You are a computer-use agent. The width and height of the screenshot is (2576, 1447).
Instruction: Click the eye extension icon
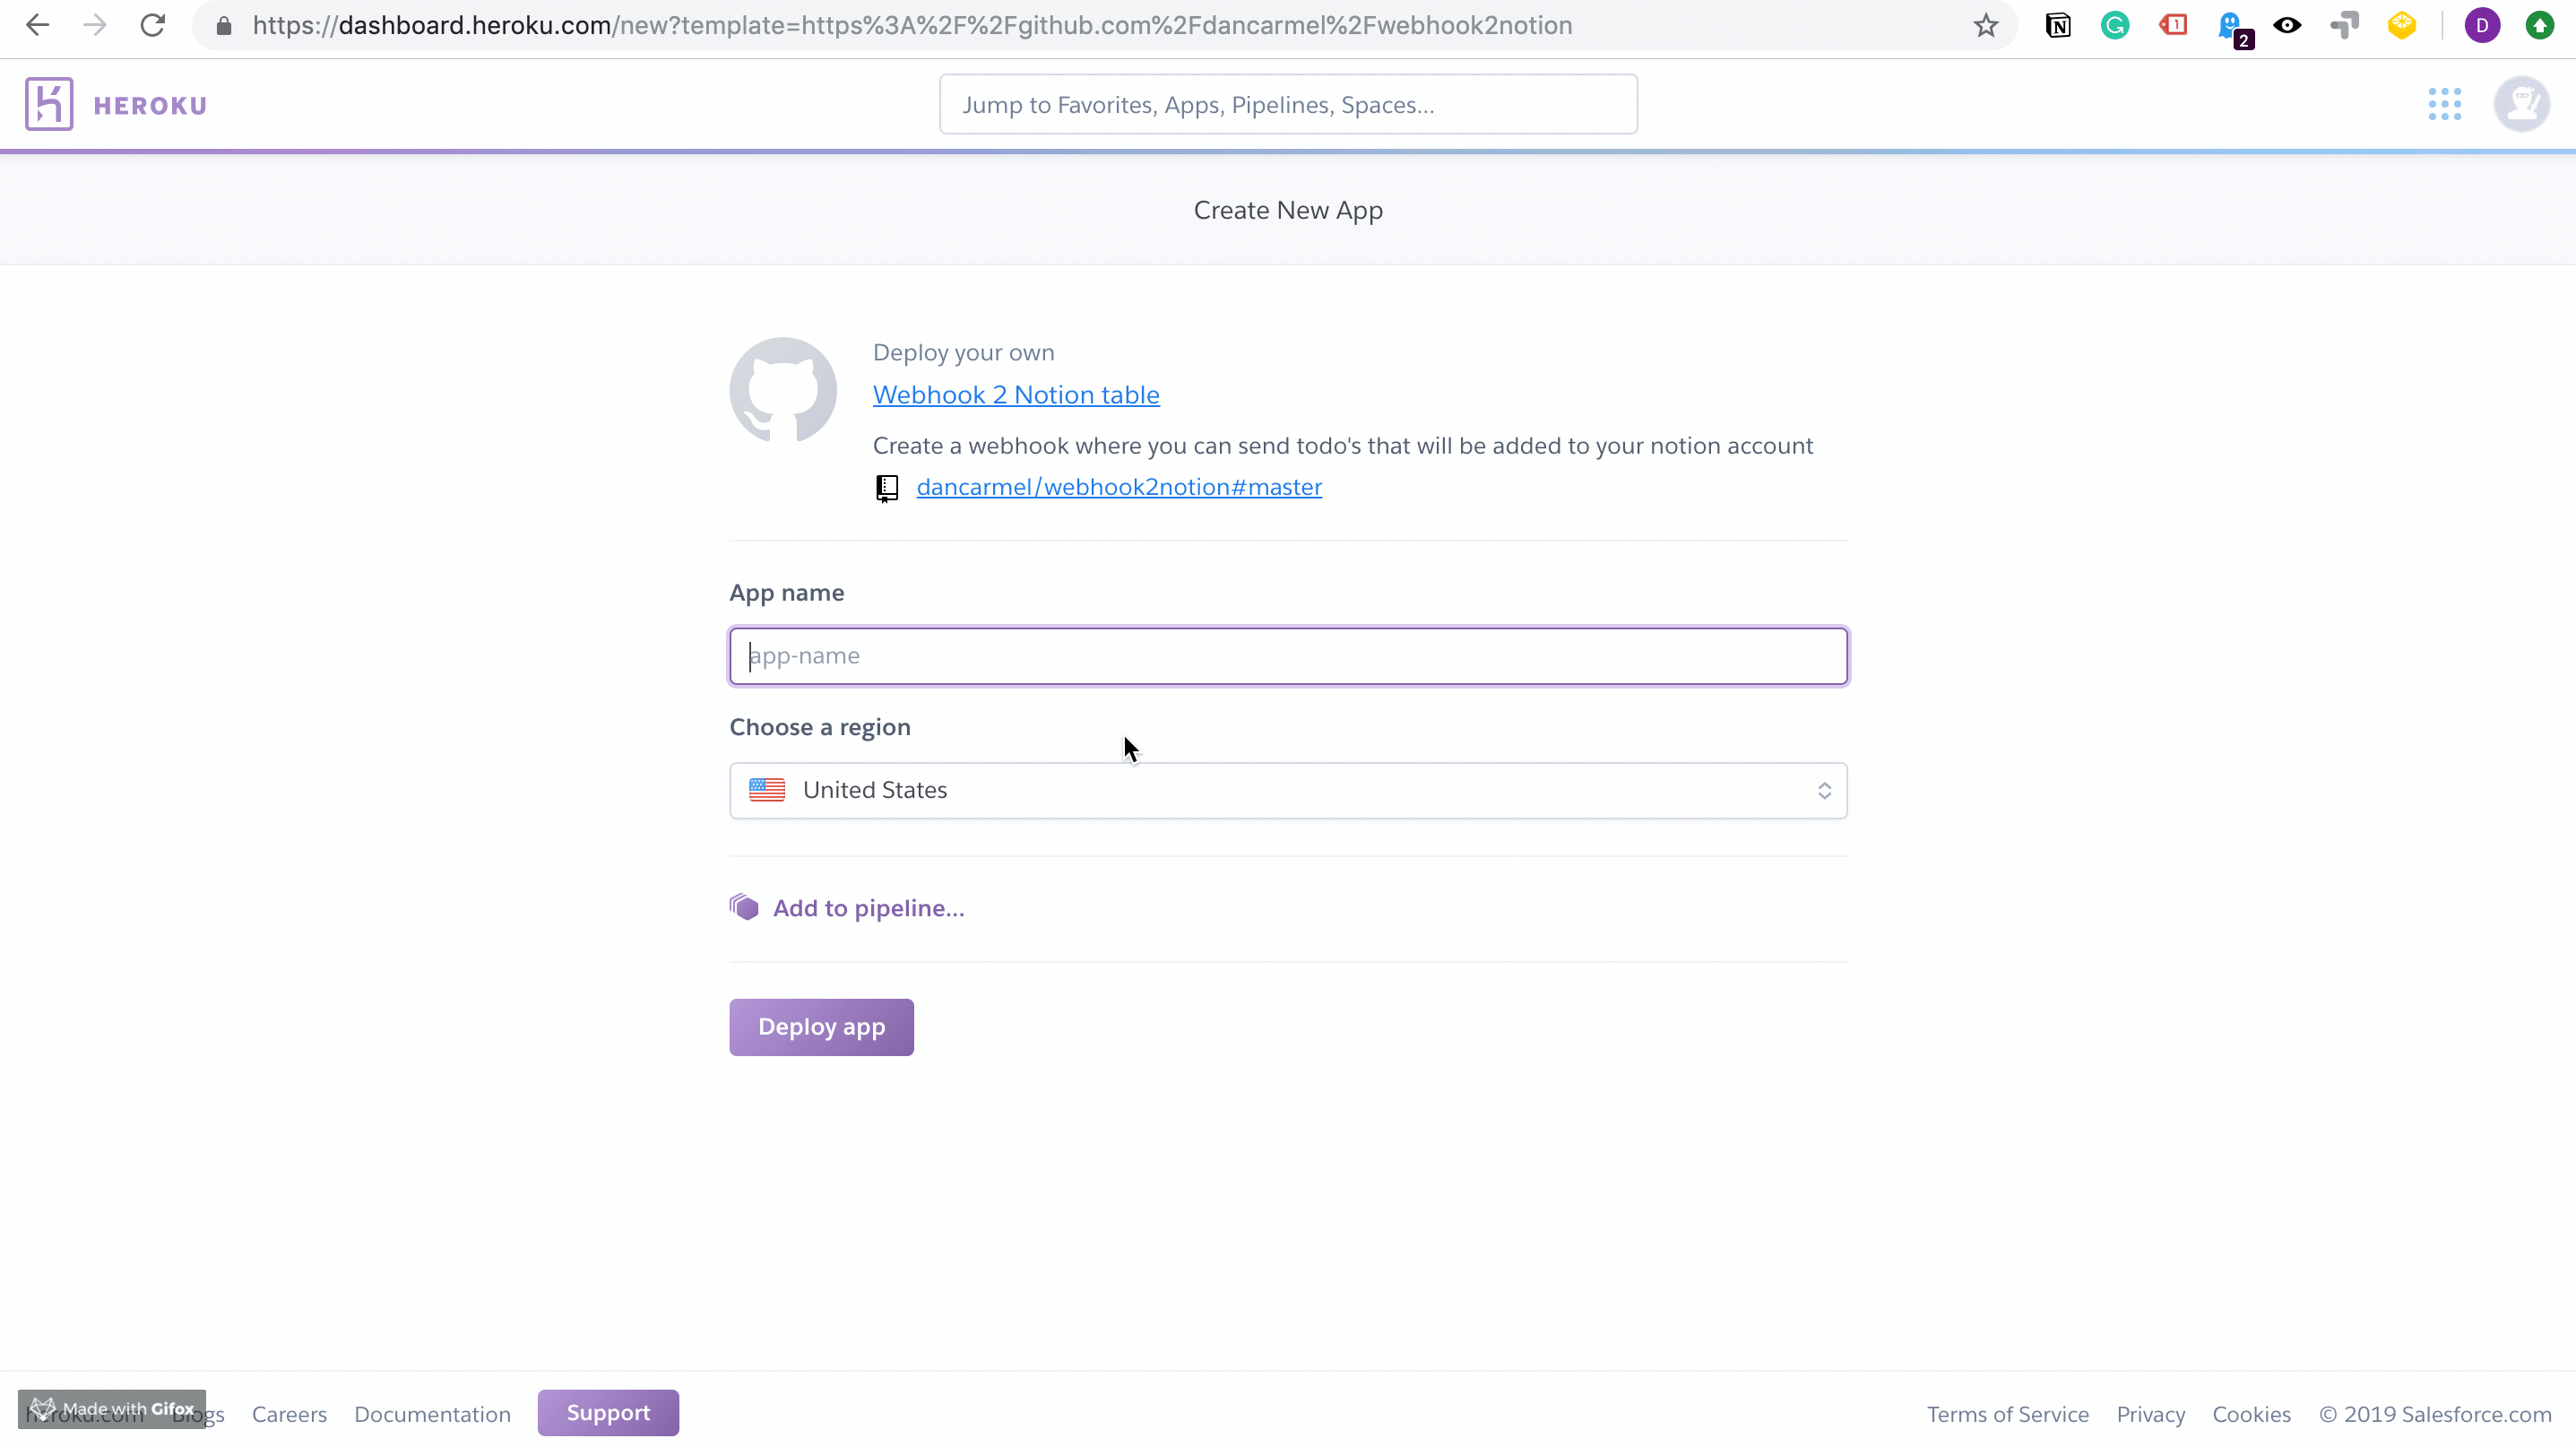[2287, 26]
